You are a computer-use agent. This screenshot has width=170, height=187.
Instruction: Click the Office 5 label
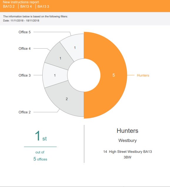25,32
